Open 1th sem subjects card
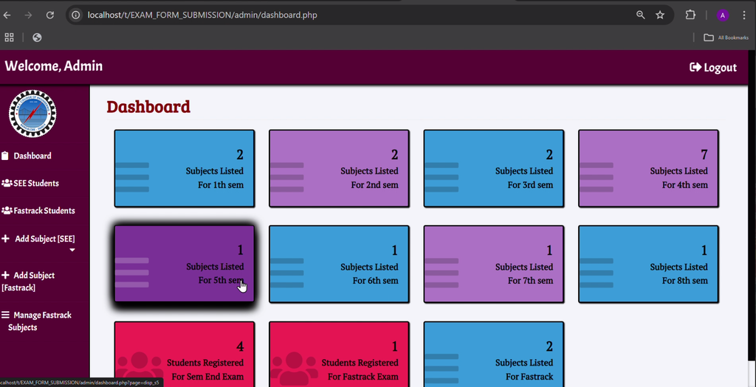Viewport: 756px width, 387px height. (184, 169)
